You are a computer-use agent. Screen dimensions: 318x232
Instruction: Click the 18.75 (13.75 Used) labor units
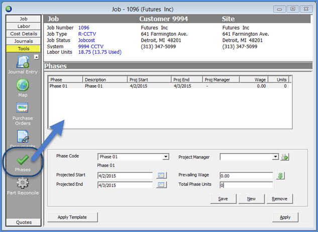click(100, 52)
